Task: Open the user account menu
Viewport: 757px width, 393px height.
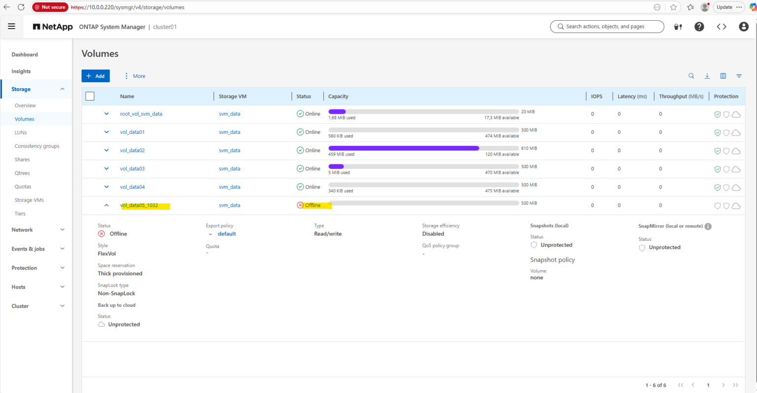Action: pos(744,27)
